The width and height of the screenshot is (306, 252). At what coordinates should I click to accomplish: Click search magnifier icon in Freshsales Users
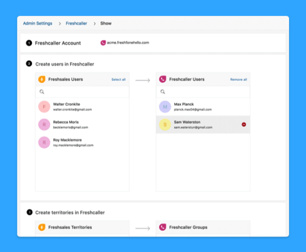click(x=42, y=91)
